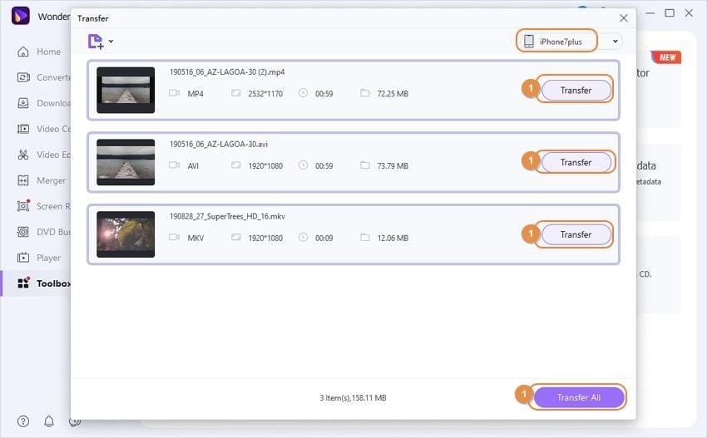
Task: Click the phone device icon beside iPhone7plus
Action: point(529,42)
